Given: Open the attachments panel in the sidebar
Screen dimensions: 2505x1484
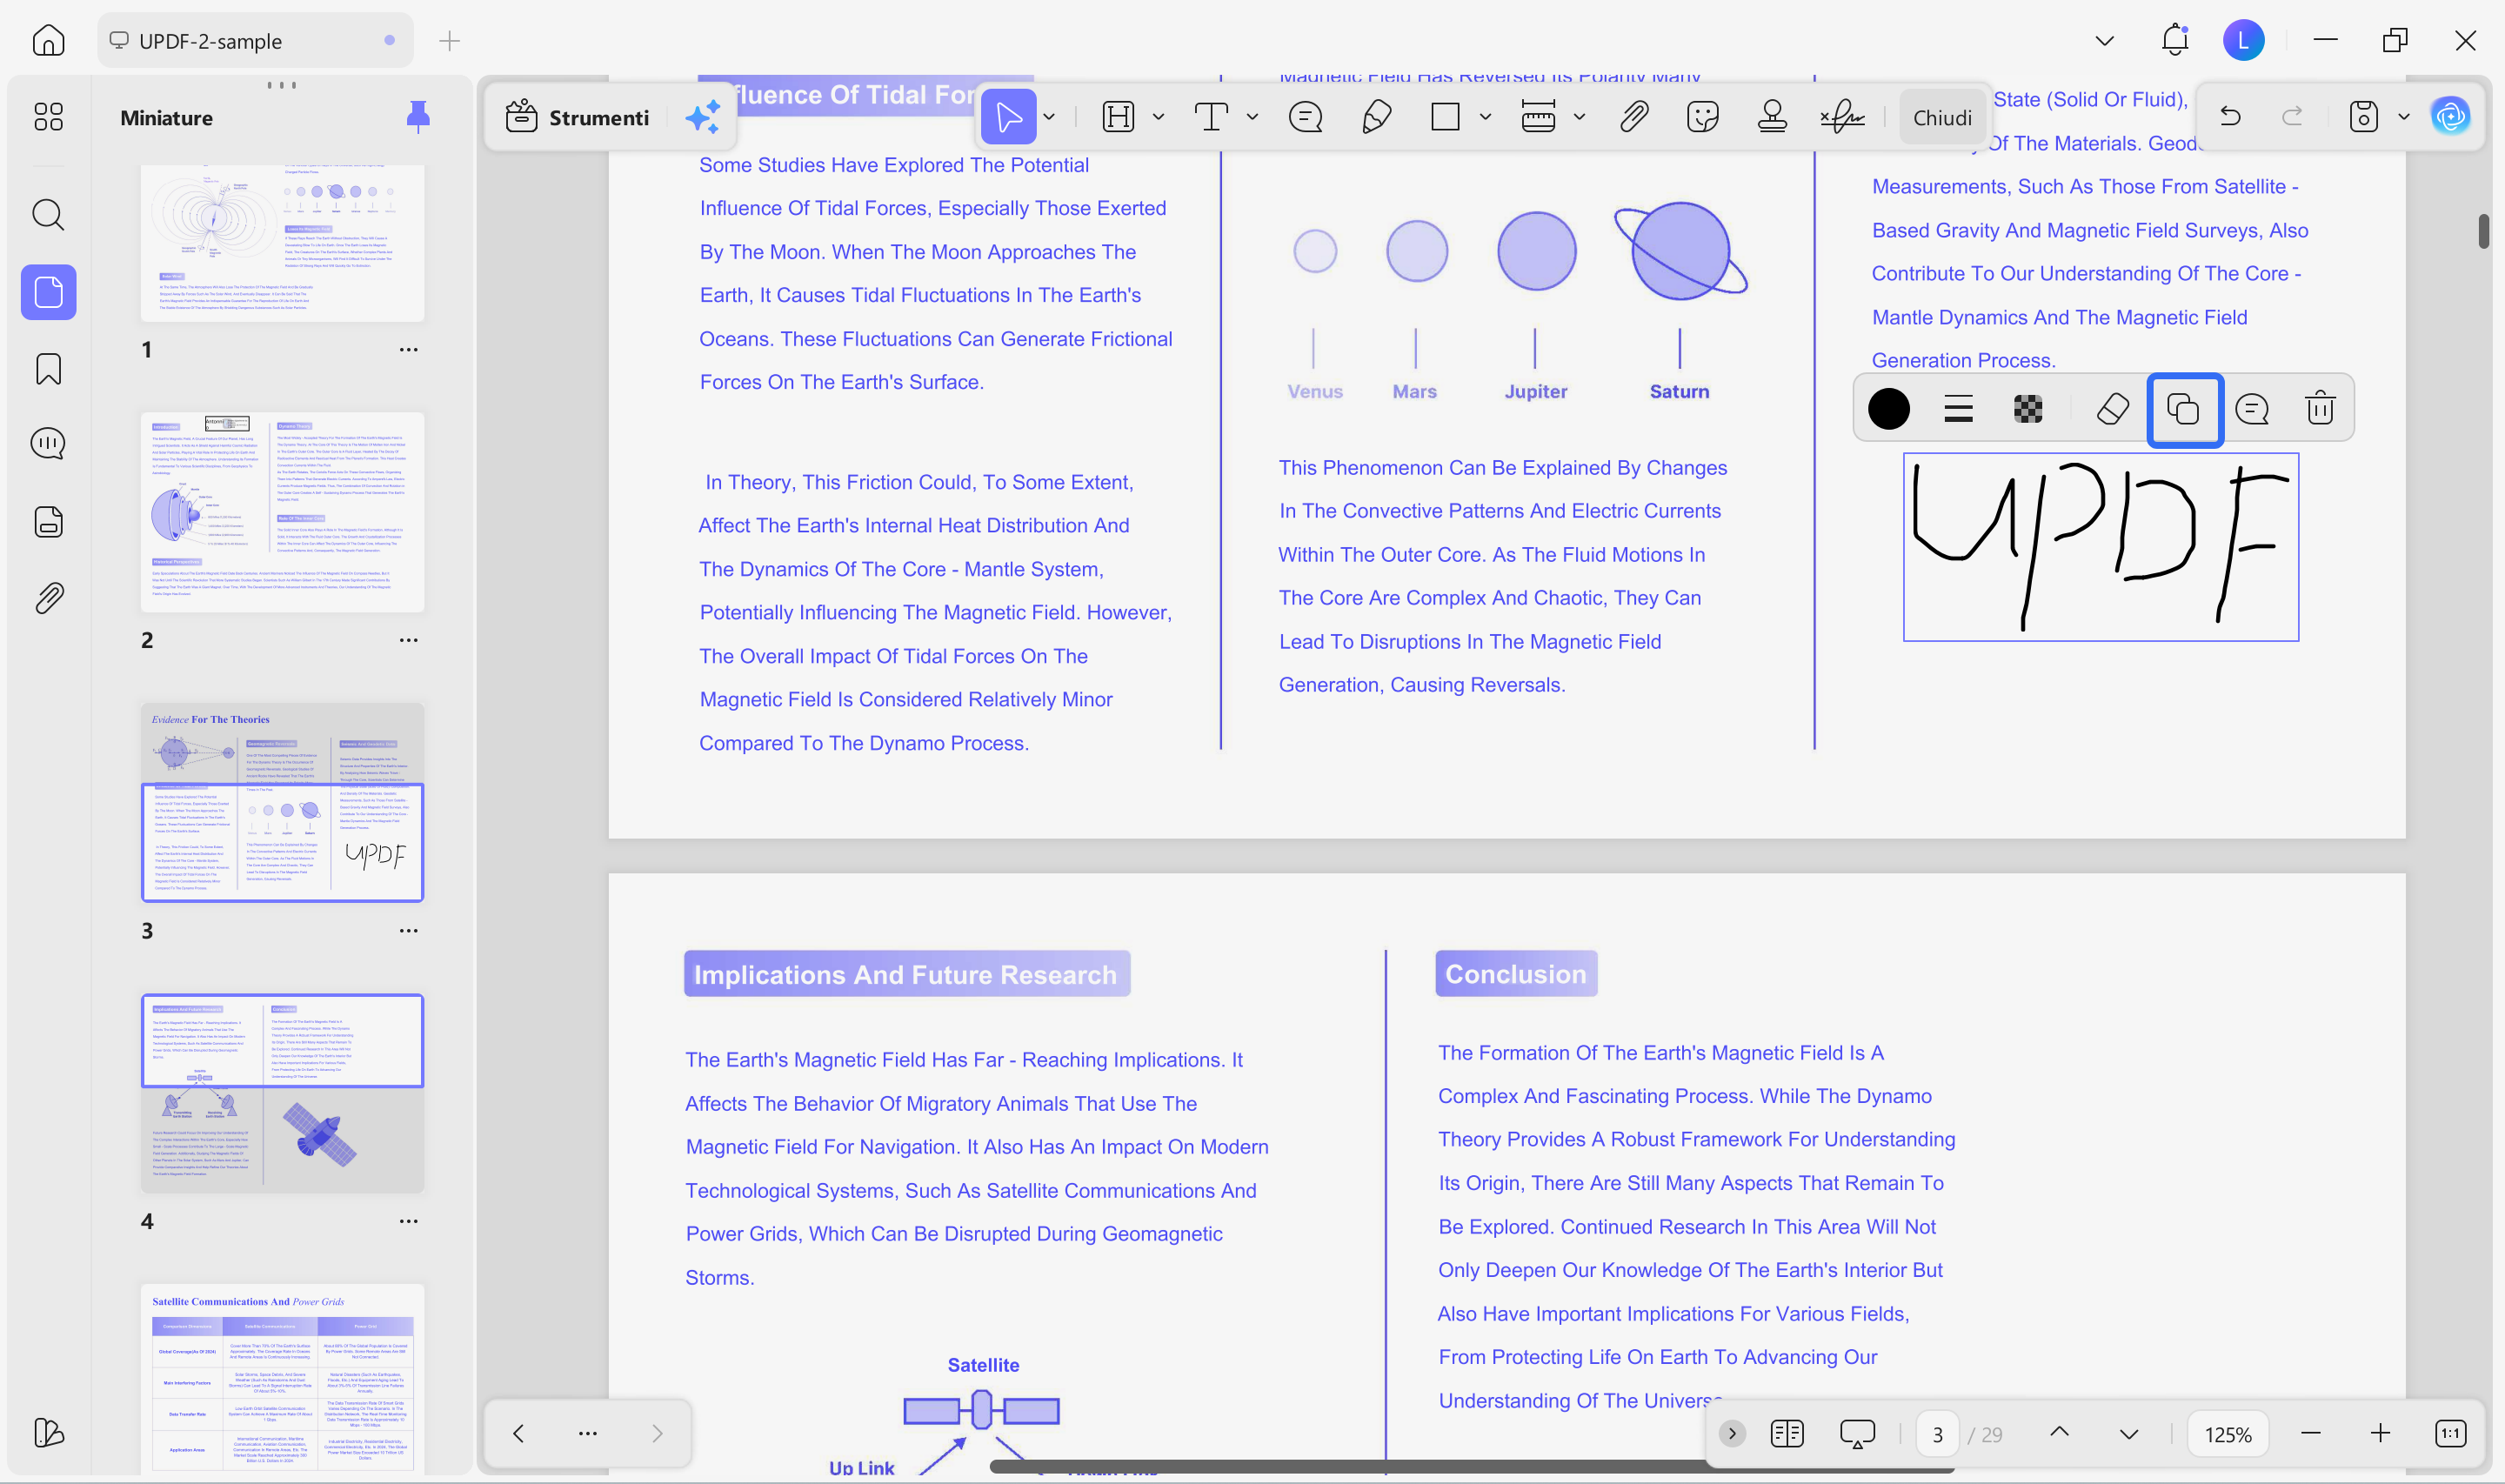Looking at the screenshot, I should [x=48, y=598].
